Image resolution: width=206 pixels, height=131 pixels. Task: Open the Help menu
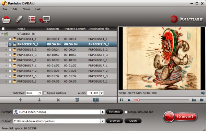(38, 9)
